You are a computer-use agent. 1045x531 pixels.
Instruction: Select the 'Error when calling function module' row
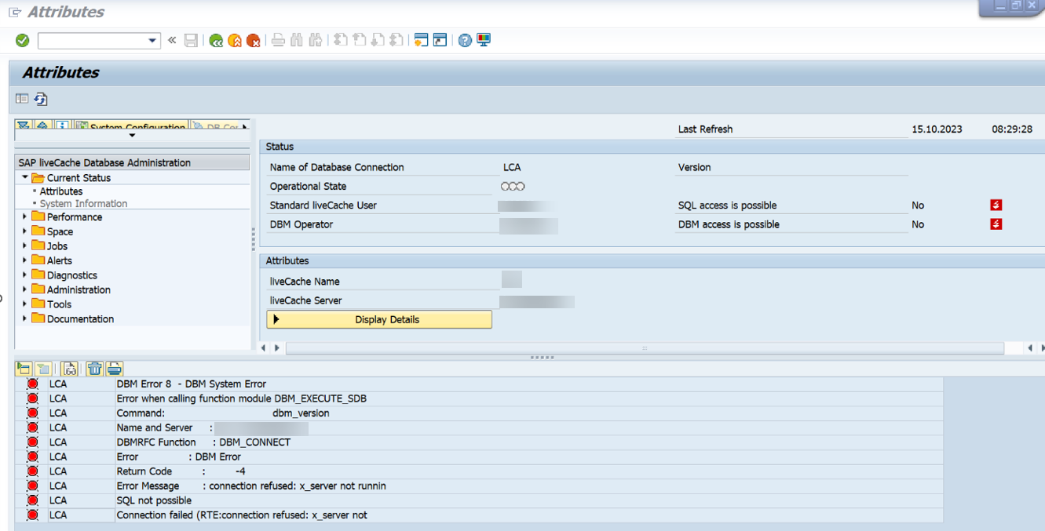point(479,398)
